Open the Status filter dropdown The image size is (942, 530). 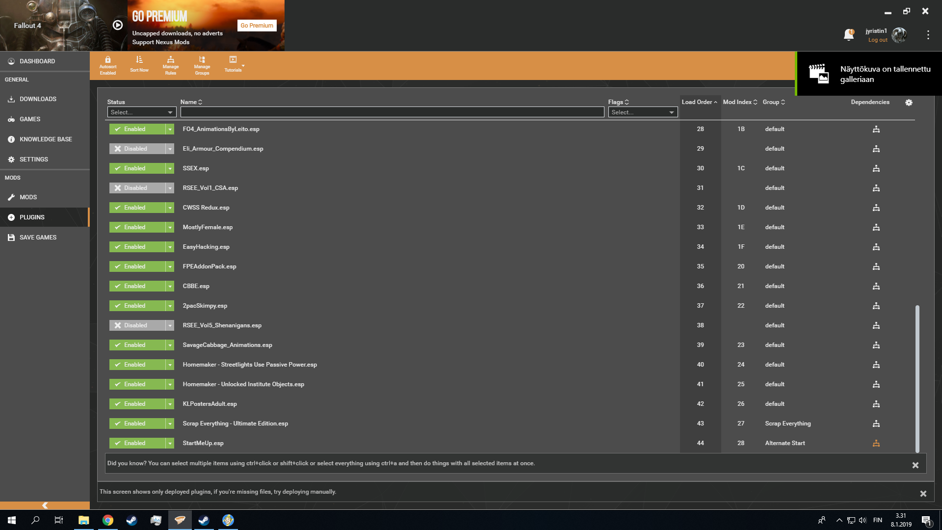(x=142, y=112)
